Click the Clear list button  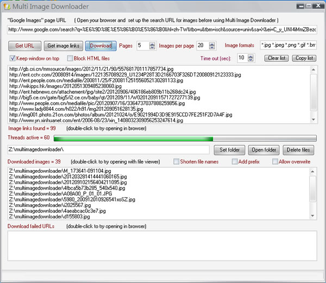coord(277,58)
